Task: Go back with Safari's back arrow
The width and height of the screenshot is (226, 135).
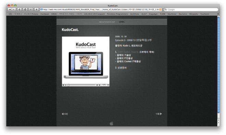Action: pos(10,10)
